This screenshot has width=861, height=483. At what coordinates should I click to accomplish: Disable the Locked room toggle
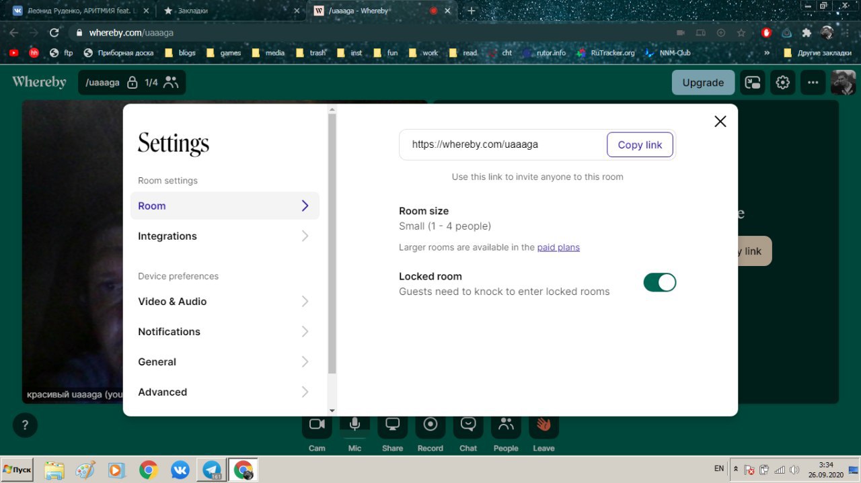click(x=659, y=283)
